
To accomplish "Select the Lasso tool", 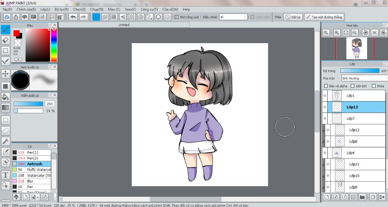I will tap(5, 131).
